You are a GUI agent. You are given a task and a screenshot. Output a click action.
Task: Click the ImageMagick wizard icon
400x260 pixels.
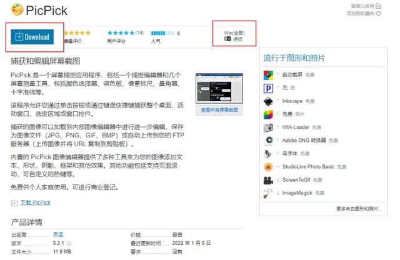(x=268, y=193)
